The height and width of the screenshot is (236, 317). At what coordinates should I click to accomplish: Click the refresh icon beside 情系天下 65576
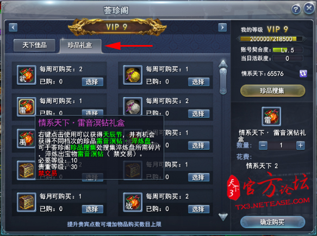tap(303, 74)
